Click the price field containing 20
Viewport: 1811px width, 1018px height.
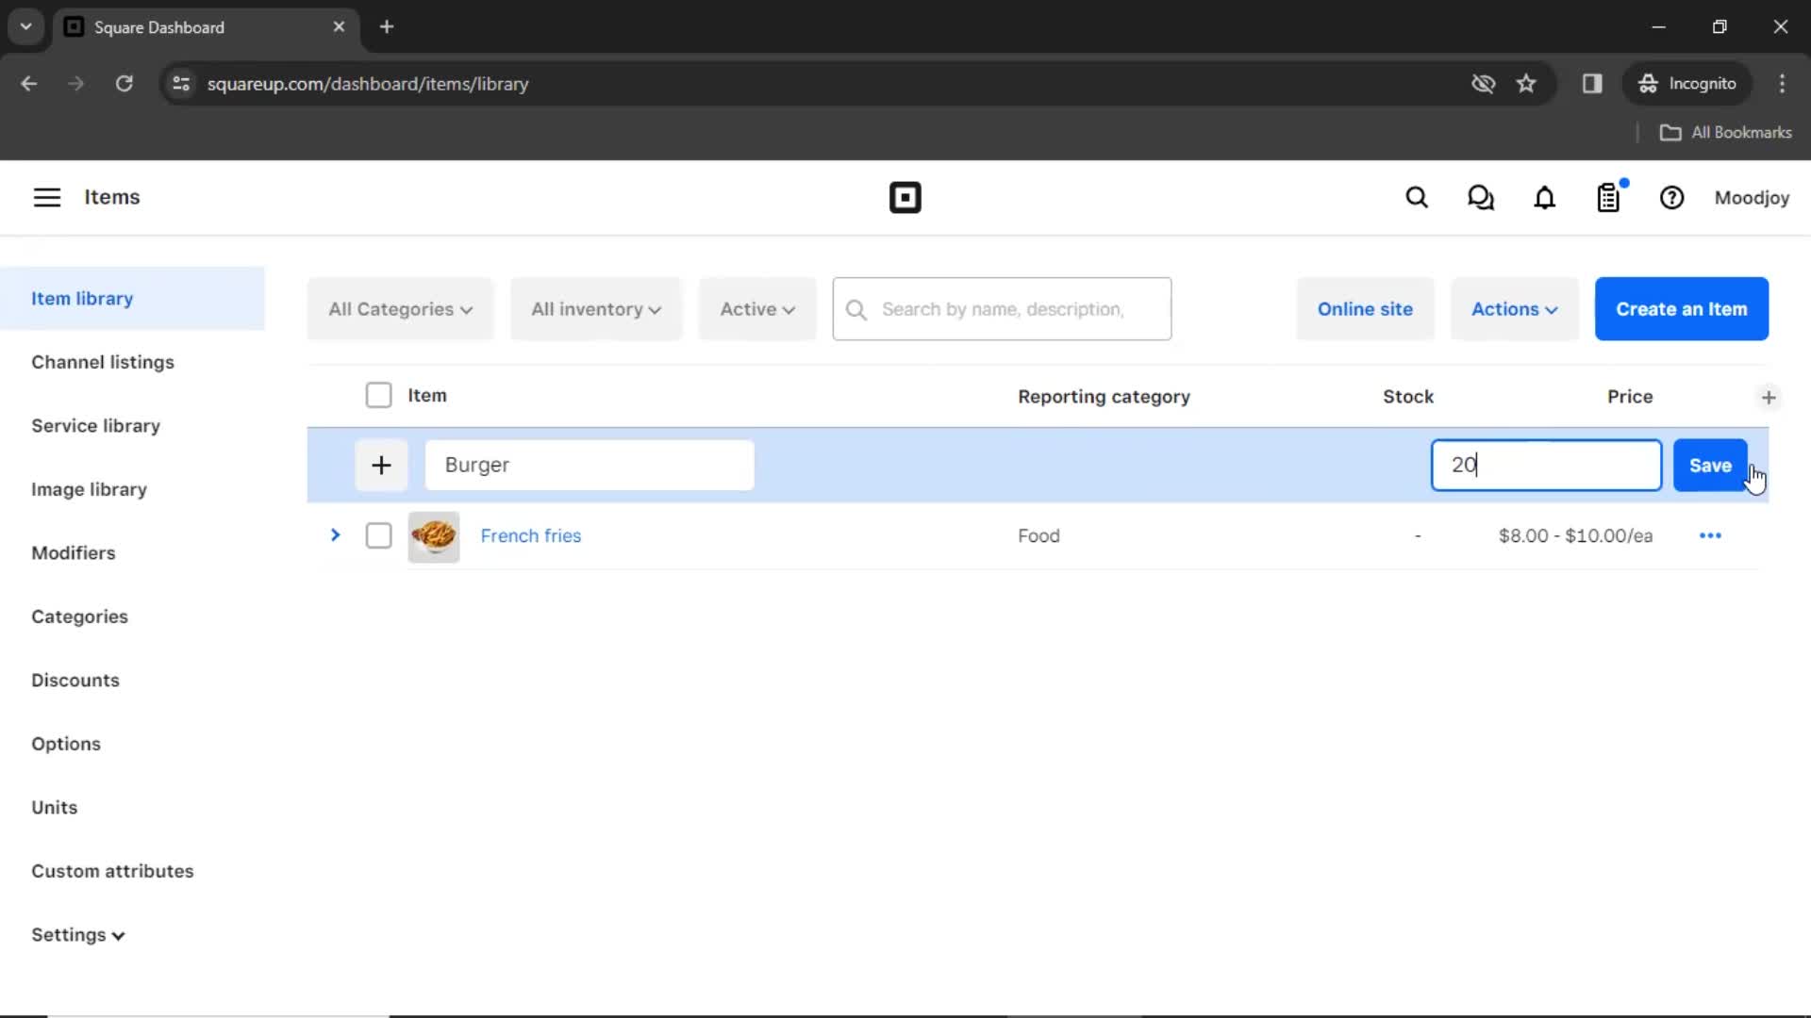[1546, 465]
